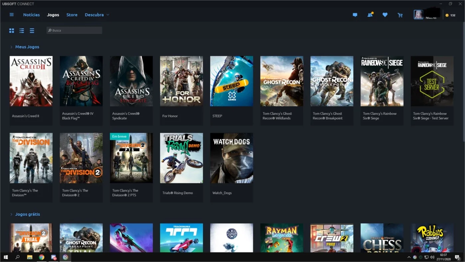This screenshot has width=465, height=262.
Task: Open Assassin's Creed Syndicate cover
Action: pyautogui.click(x=132, y=81)
